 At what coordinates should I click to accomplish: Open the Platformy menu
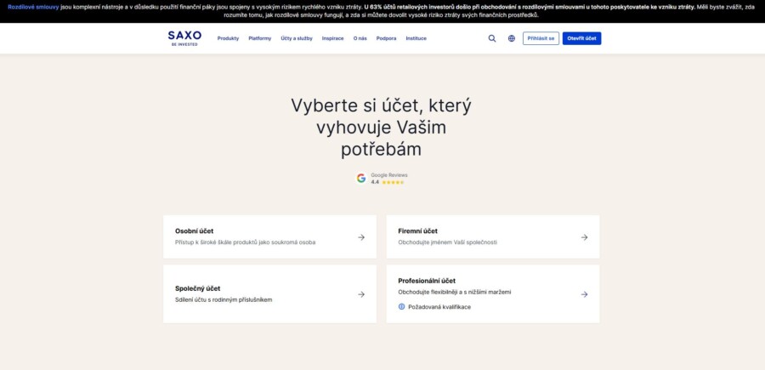pos(259,38)
